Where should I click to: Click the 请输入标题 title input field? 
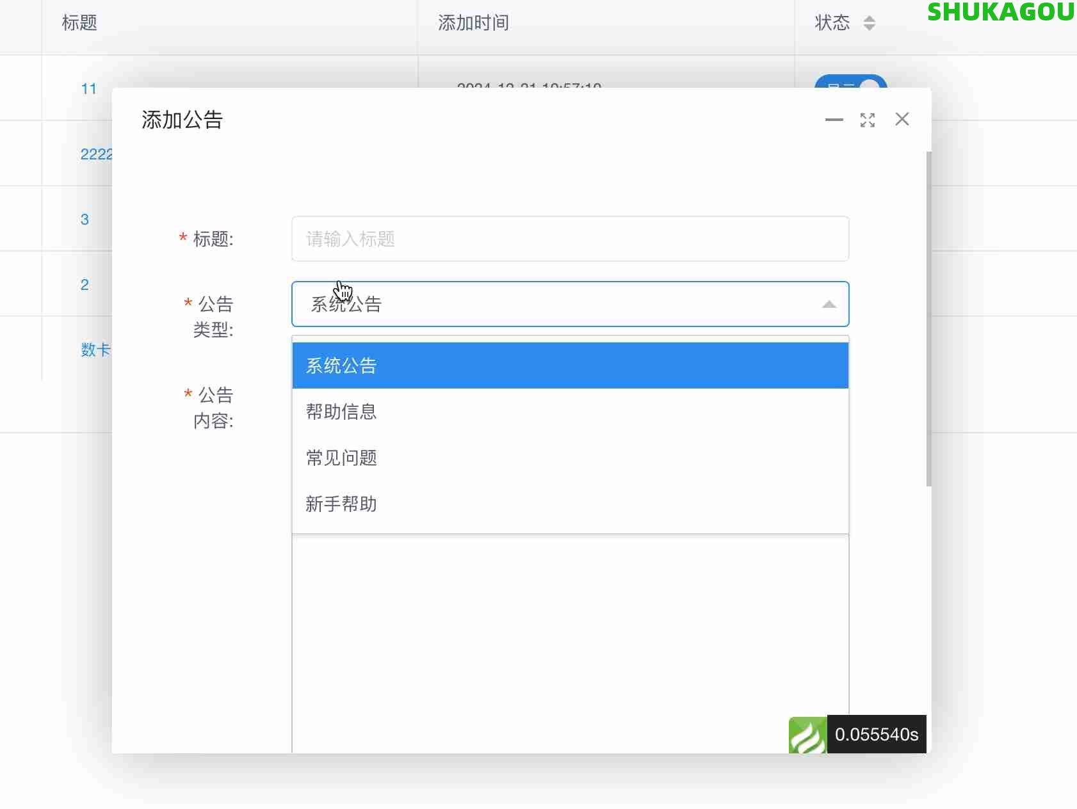pos(570,239)
